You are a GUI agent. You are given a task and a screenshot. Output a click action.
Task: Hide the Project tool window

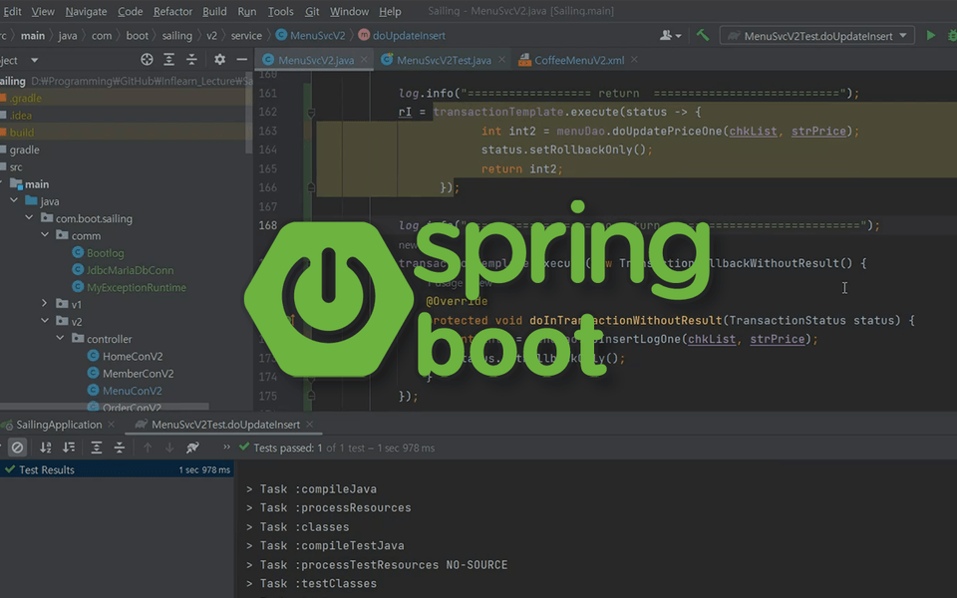(x=241, y=59)
